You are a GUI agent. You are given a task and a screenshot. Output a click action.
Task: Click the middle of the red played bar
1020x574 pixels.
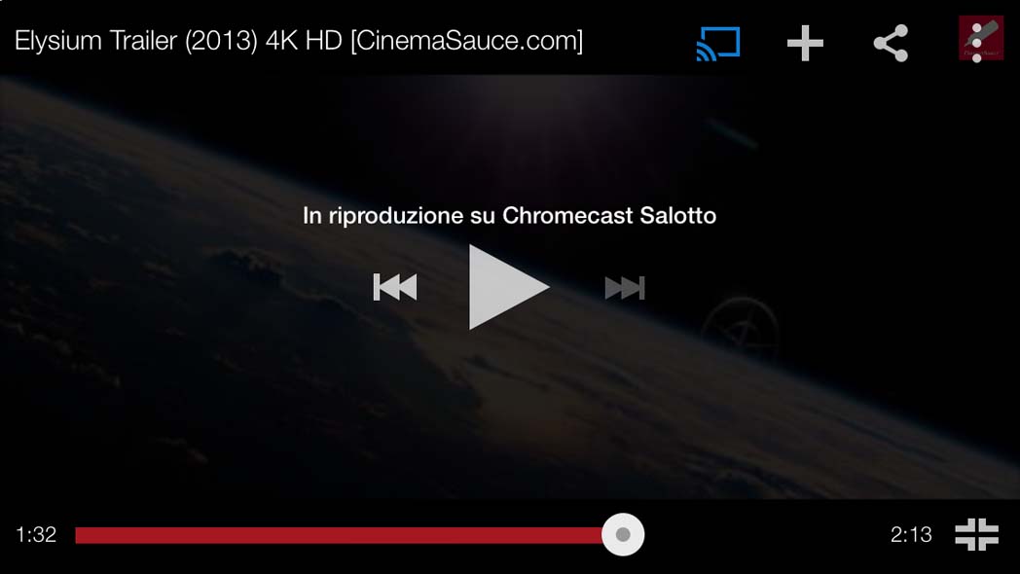340,535
